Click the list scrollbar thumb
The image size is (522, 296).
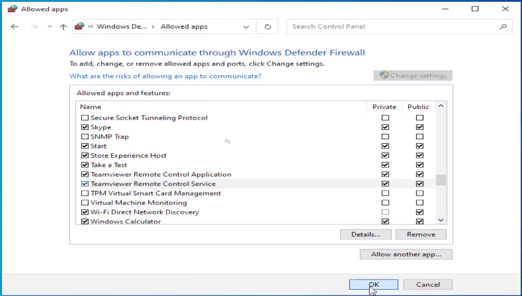point(441,180)
